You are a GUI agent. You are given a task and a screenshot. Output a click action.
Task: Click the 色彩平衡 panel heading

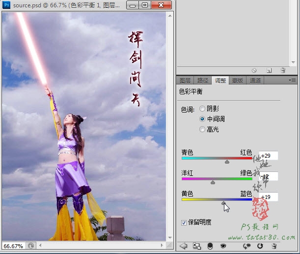click(x=191, y=91)
